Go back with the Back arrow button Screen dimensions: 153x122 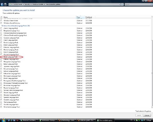tap(2, 4)
